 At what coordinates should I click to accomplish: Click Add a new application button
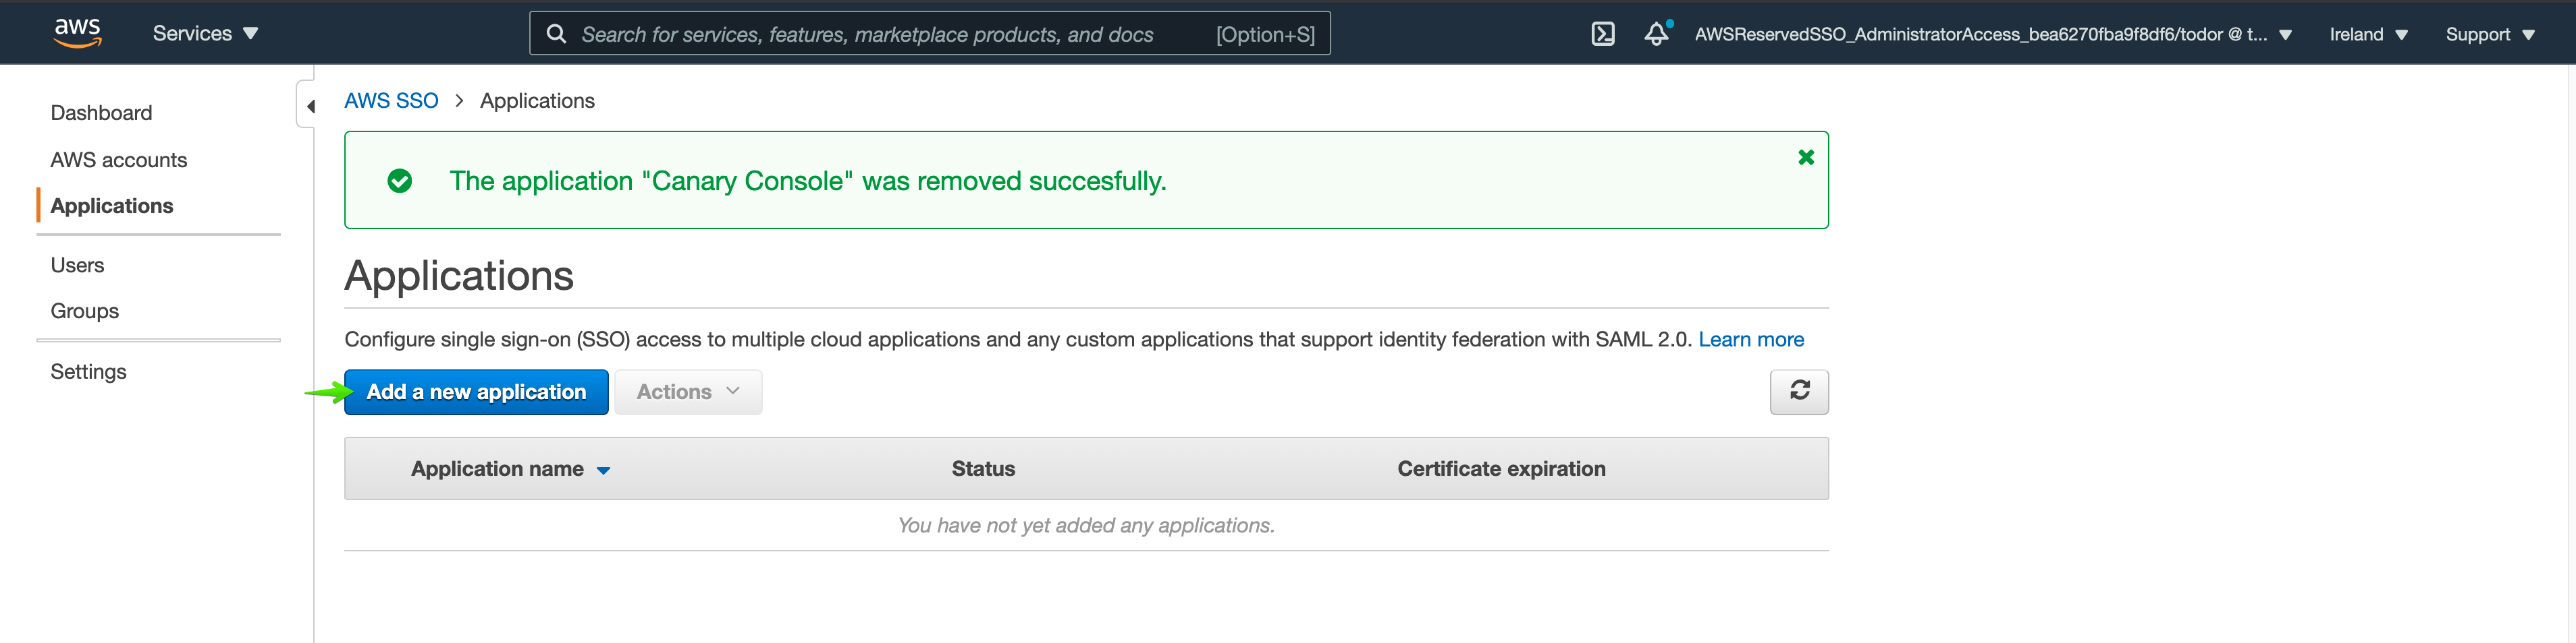coord(476,392)
